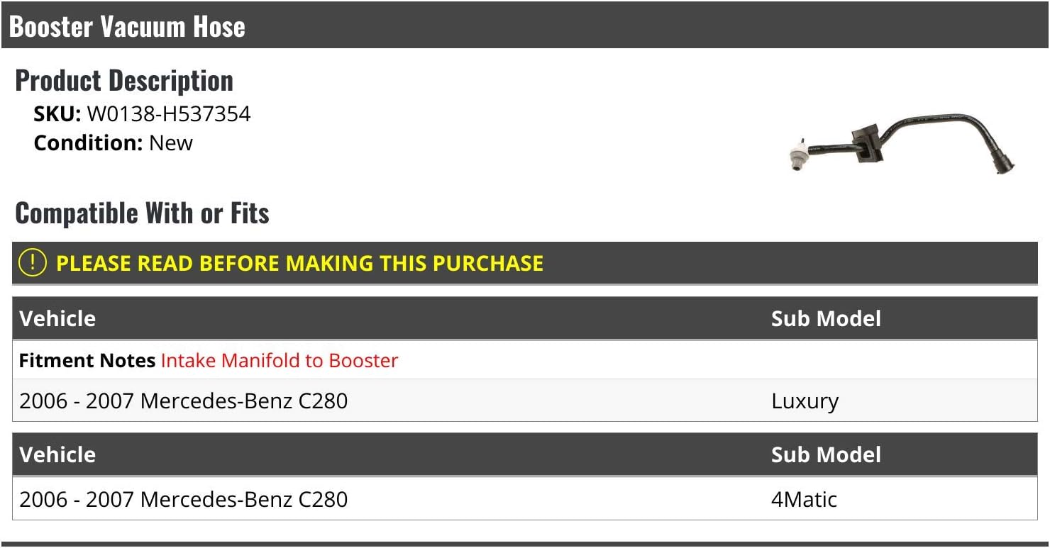Image resolution: width=1050 pixels, height=548 pixels.
Task: Click the Vehicle header above the 4Matic row
Action: (x=57, y=454)
